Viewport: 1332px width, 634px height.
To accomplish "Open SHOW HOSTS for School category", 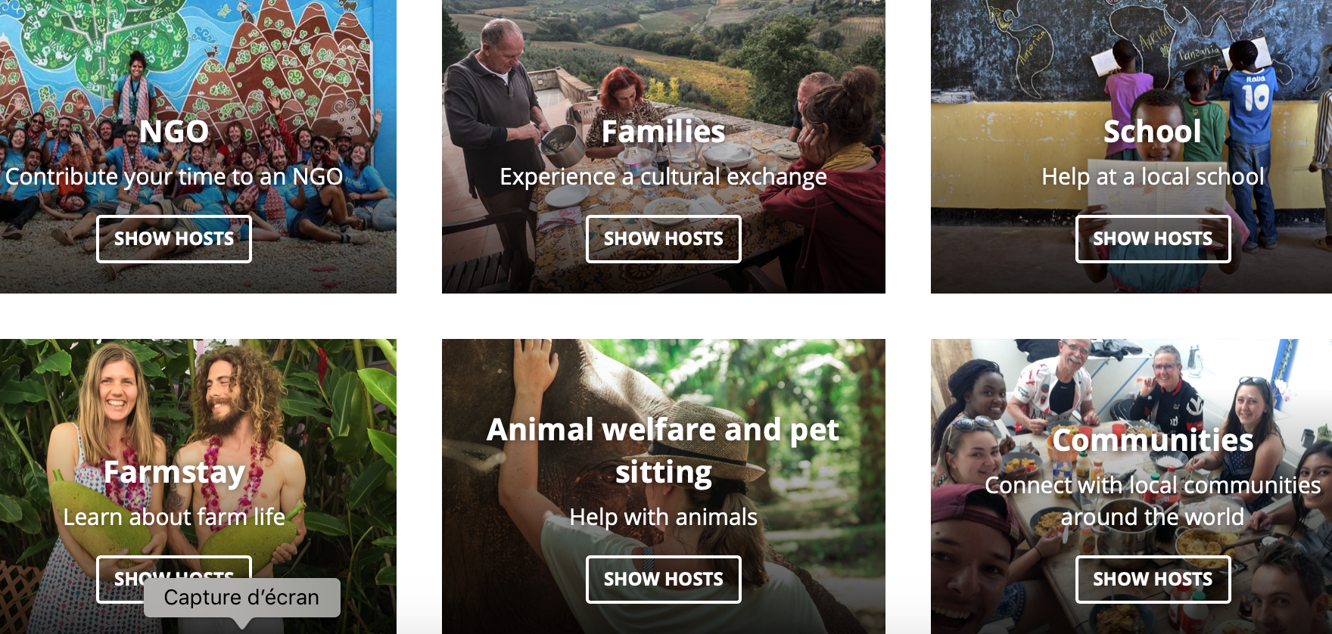I will click(x=1153, y=239).
